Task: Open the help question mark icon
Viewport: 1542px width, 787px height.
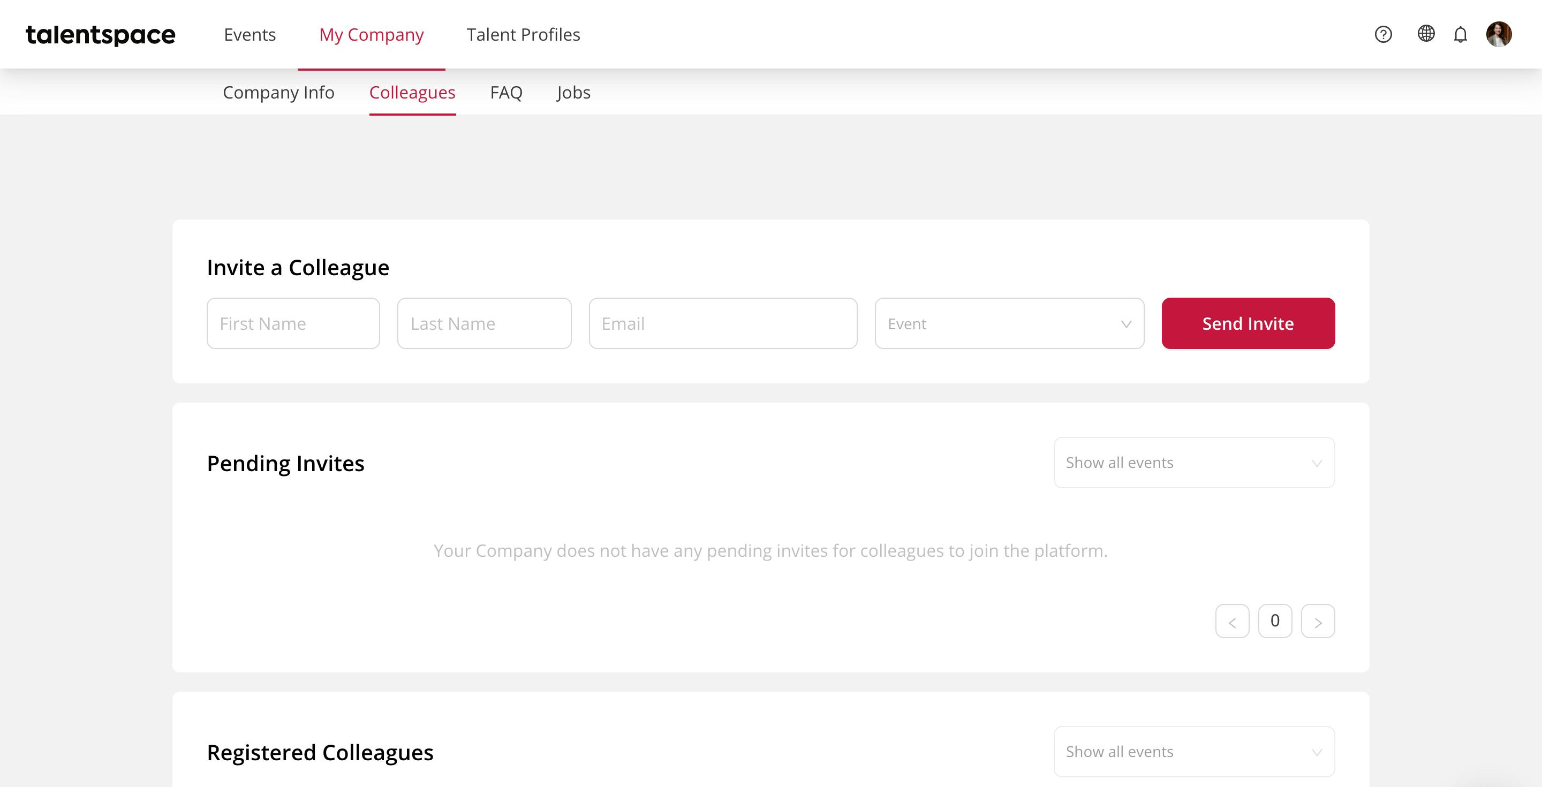Action: tap(1383, 35)
